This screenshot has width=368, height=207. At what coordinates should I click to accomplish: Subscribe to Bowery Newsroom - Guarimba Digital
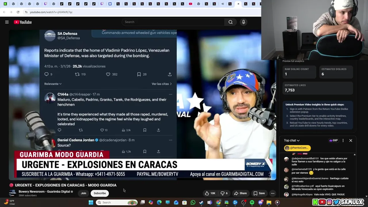point(100,193)
